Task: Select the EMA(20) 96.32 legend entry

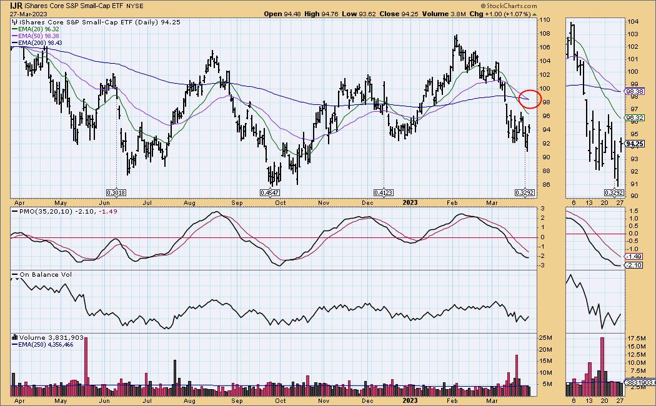Action: pos(35,29)
